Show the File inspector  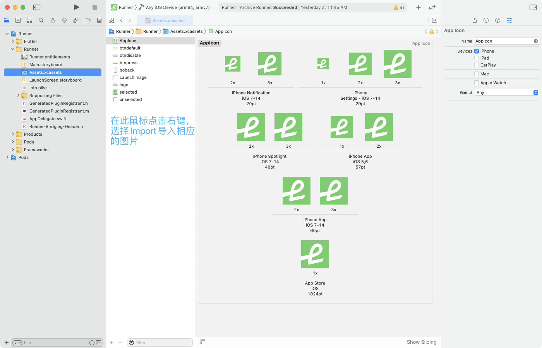pyautogui.click(x=474, y=20)
